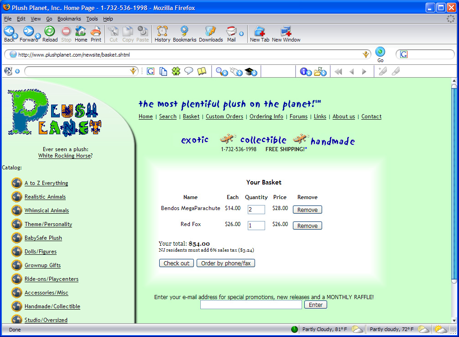Click the Bookmarks star toolbar icon
This screenshot has width=459, height=337.
tap(184, 32)
